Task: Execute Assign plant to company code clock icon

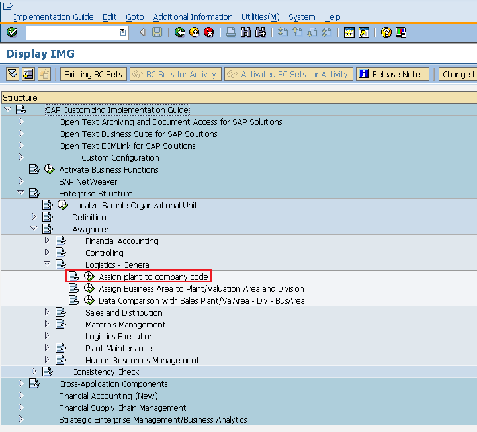Action: 89,277
